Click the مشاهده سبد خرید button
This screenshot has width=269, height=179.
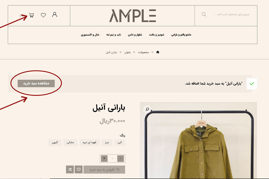point(36,83)
